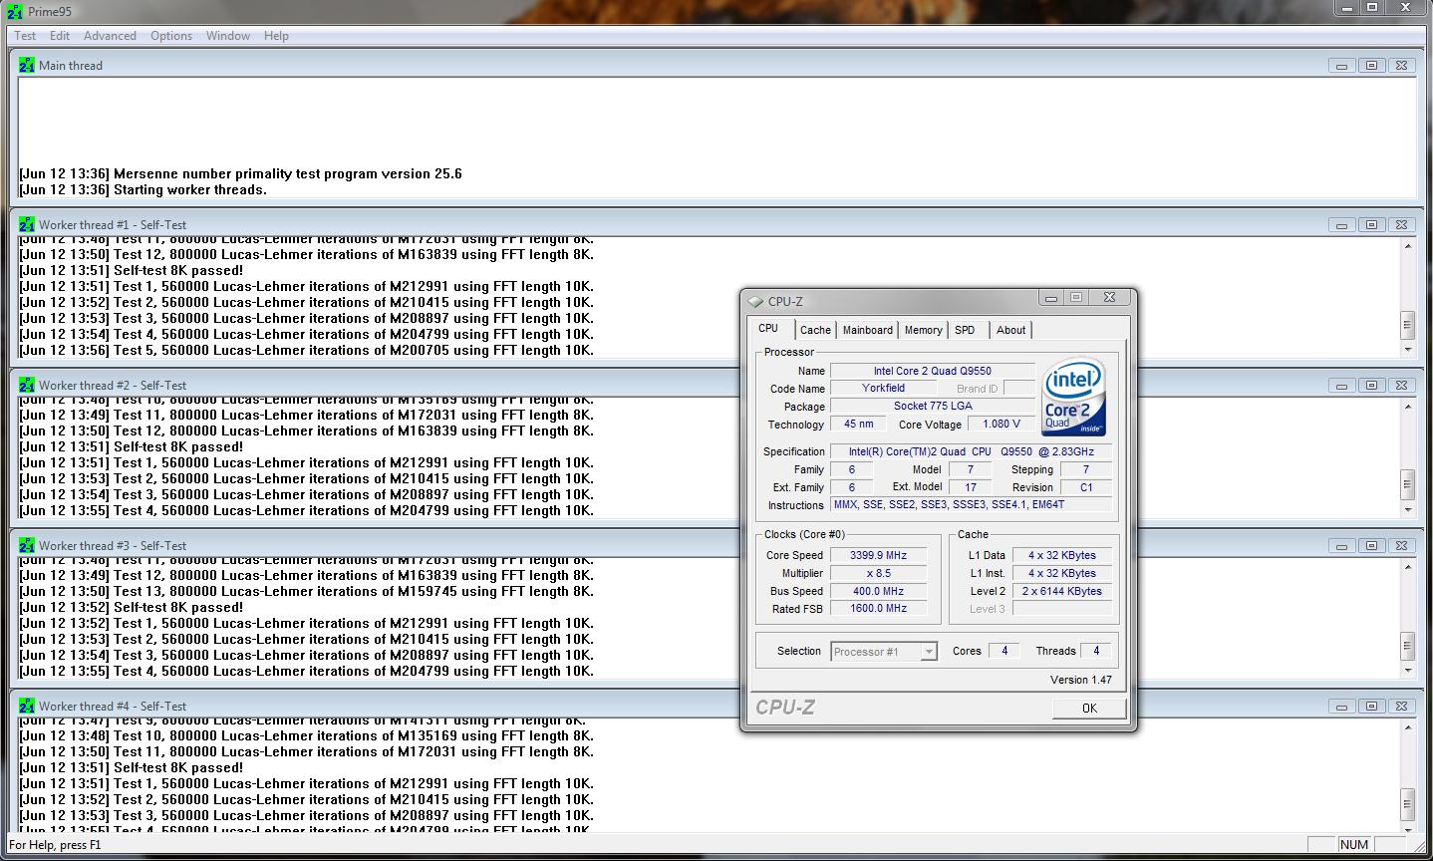
Task: Open the Edit menu
Action: [60, 36]
